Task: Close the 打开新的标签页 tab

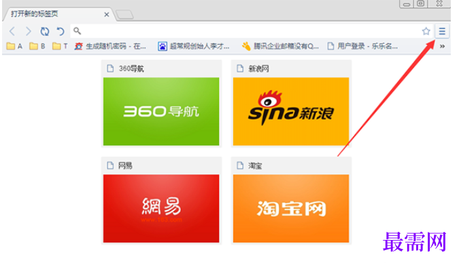Action: tap(107, 14)
